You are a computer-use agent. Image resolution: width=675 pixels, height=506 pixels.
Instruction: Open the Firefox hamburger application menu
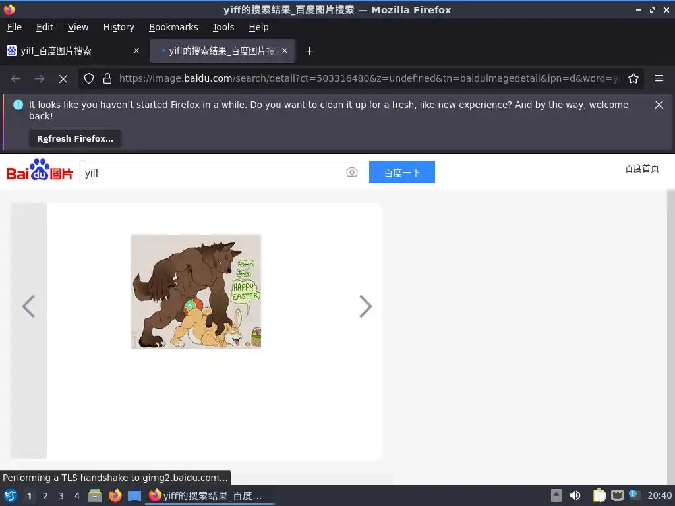(659, 78)
